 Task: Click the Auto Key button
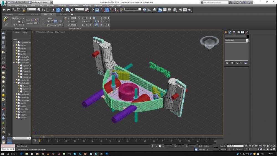(223, 146)
